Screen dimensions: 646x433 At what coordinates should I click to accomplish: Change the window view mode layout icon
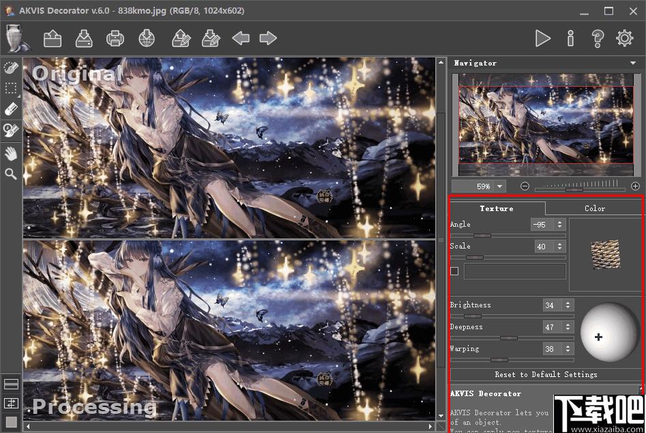pos(11,385)
